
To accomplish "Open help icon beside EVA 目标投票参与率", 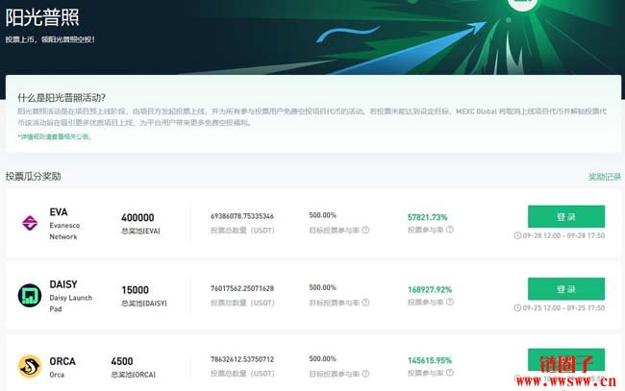I will point(363,232).
